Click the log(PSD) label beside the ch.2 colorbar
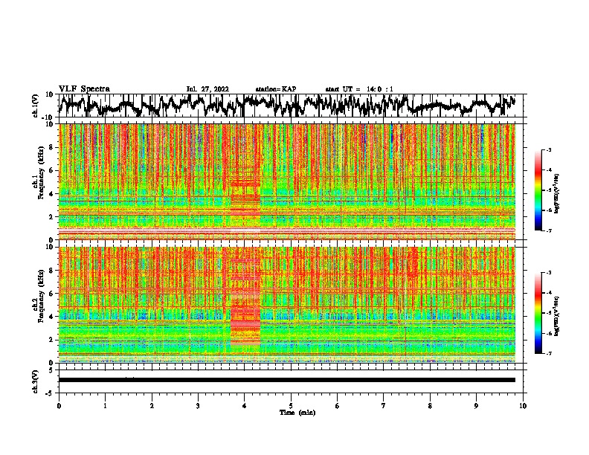This screenshot has height=455, width=589. pos(557,315)
